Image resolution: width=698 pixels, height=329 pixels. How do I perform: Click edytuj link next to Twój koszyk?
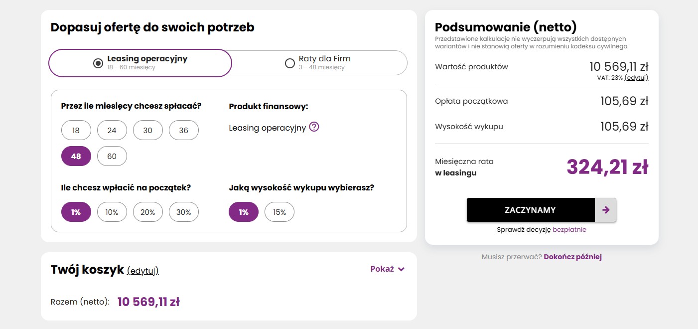[x=143, y=271]
